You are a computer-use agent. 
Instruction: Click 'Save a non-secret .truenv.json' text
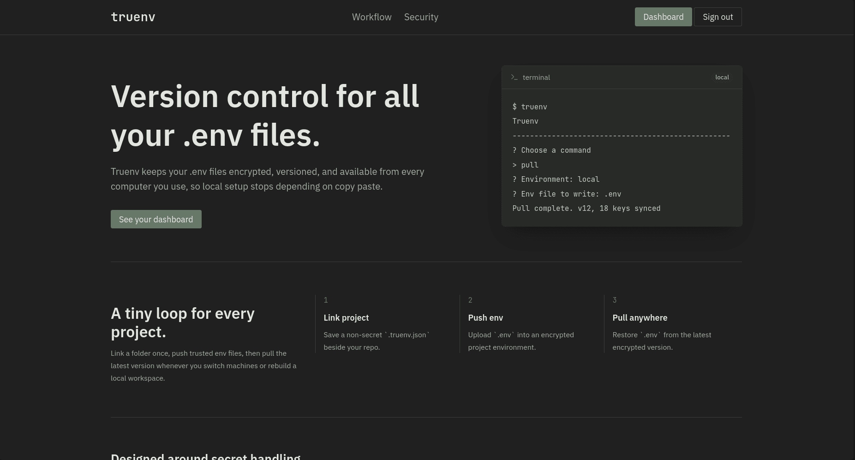(377, 341)
